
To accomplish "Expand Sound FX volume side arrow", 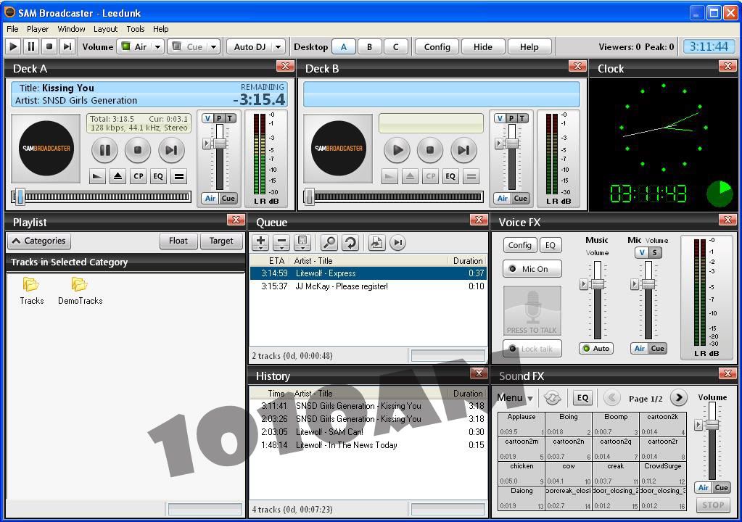I will [x=698, y=425].
